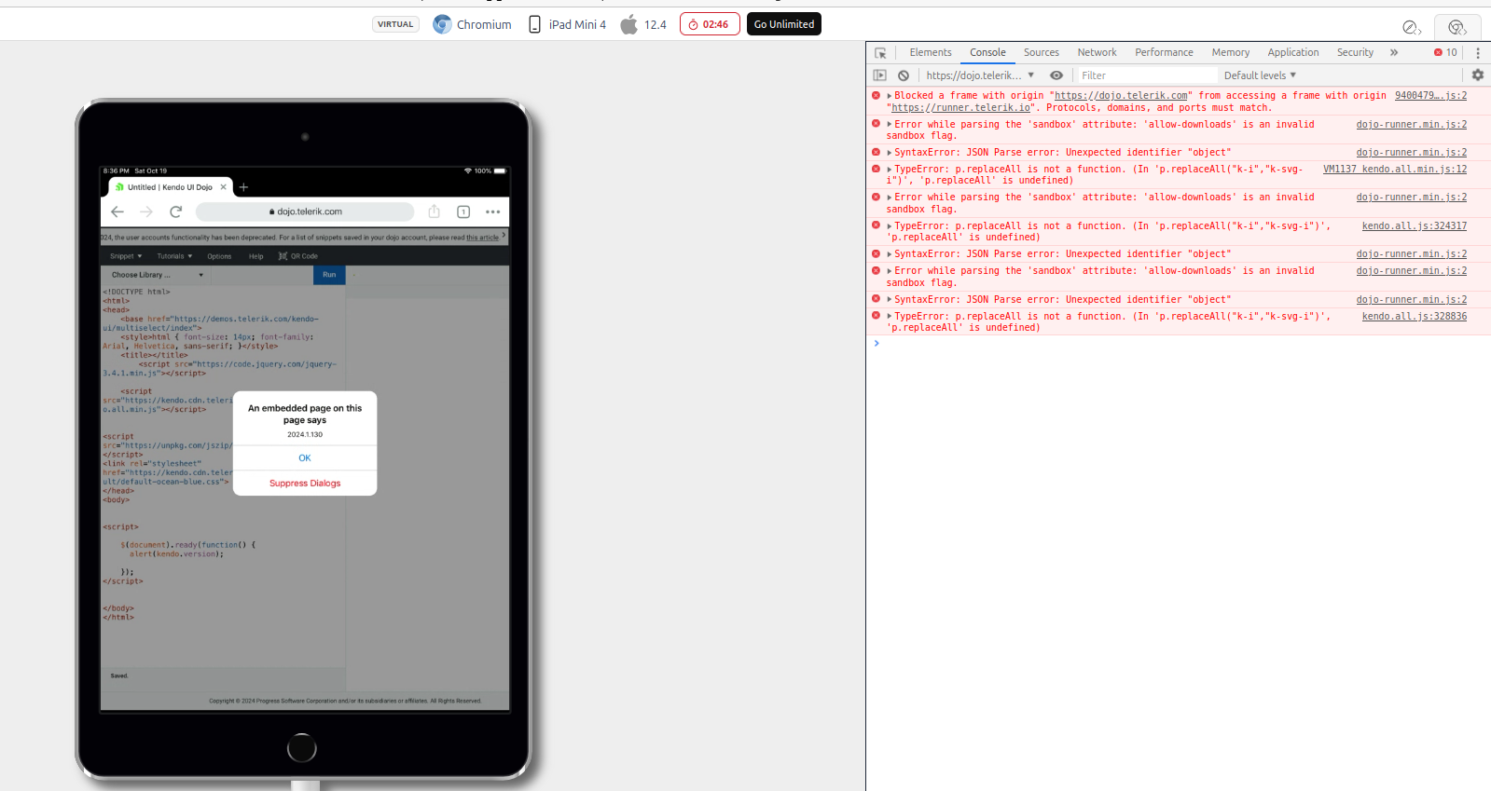The width and height of the screenshot is (1491, 791).
Task: Clear console using the ban icon
Action: tap(904, 75)
